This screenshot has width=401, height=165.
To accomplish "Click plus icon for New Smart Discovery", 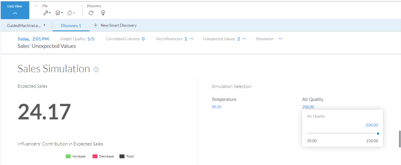I will [96, 25].
